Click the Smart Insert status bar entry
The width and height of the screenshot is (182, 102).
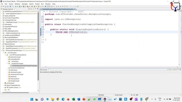[119, 95]
